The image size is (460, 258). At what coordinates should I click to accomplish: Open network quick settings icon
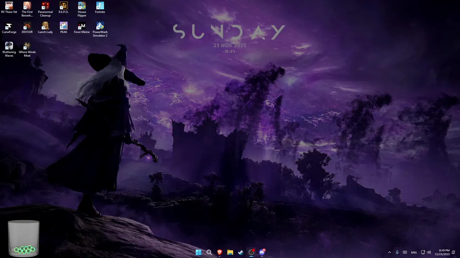423,252
